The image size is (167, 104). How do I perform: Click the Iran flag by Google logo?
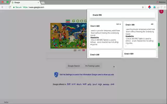(68, 21)
